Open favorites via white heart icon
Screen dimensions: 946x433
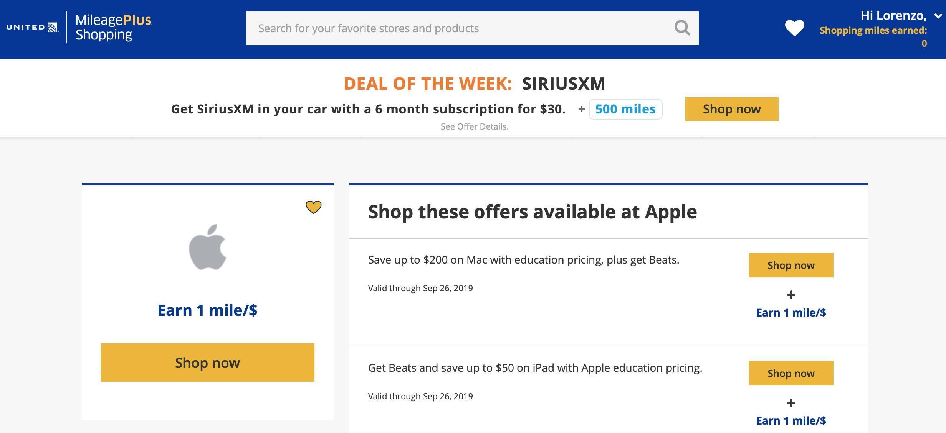pyautogui.click(x=794, y=28)
